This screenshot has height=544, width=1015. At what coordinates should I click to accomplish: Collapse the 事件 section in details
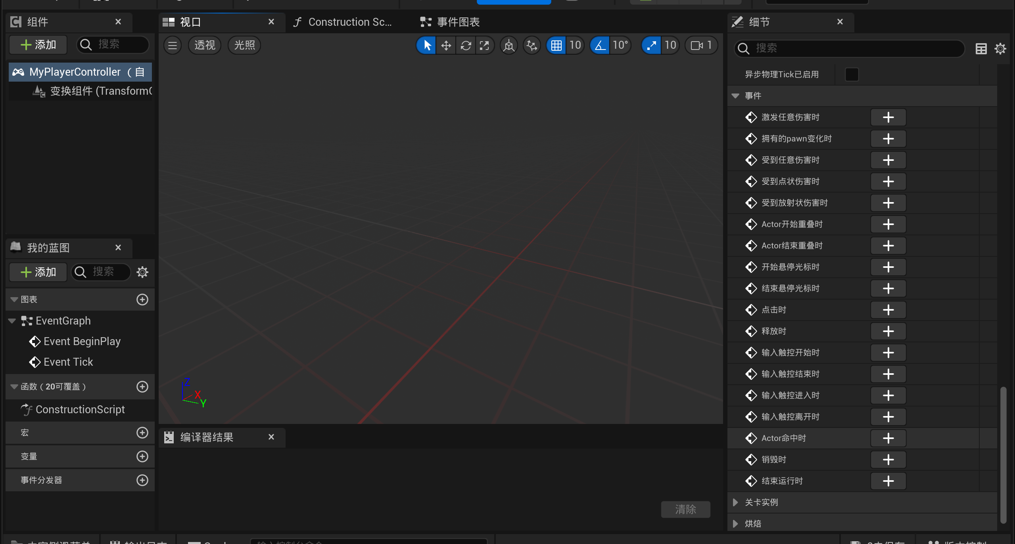coord(735,96)
